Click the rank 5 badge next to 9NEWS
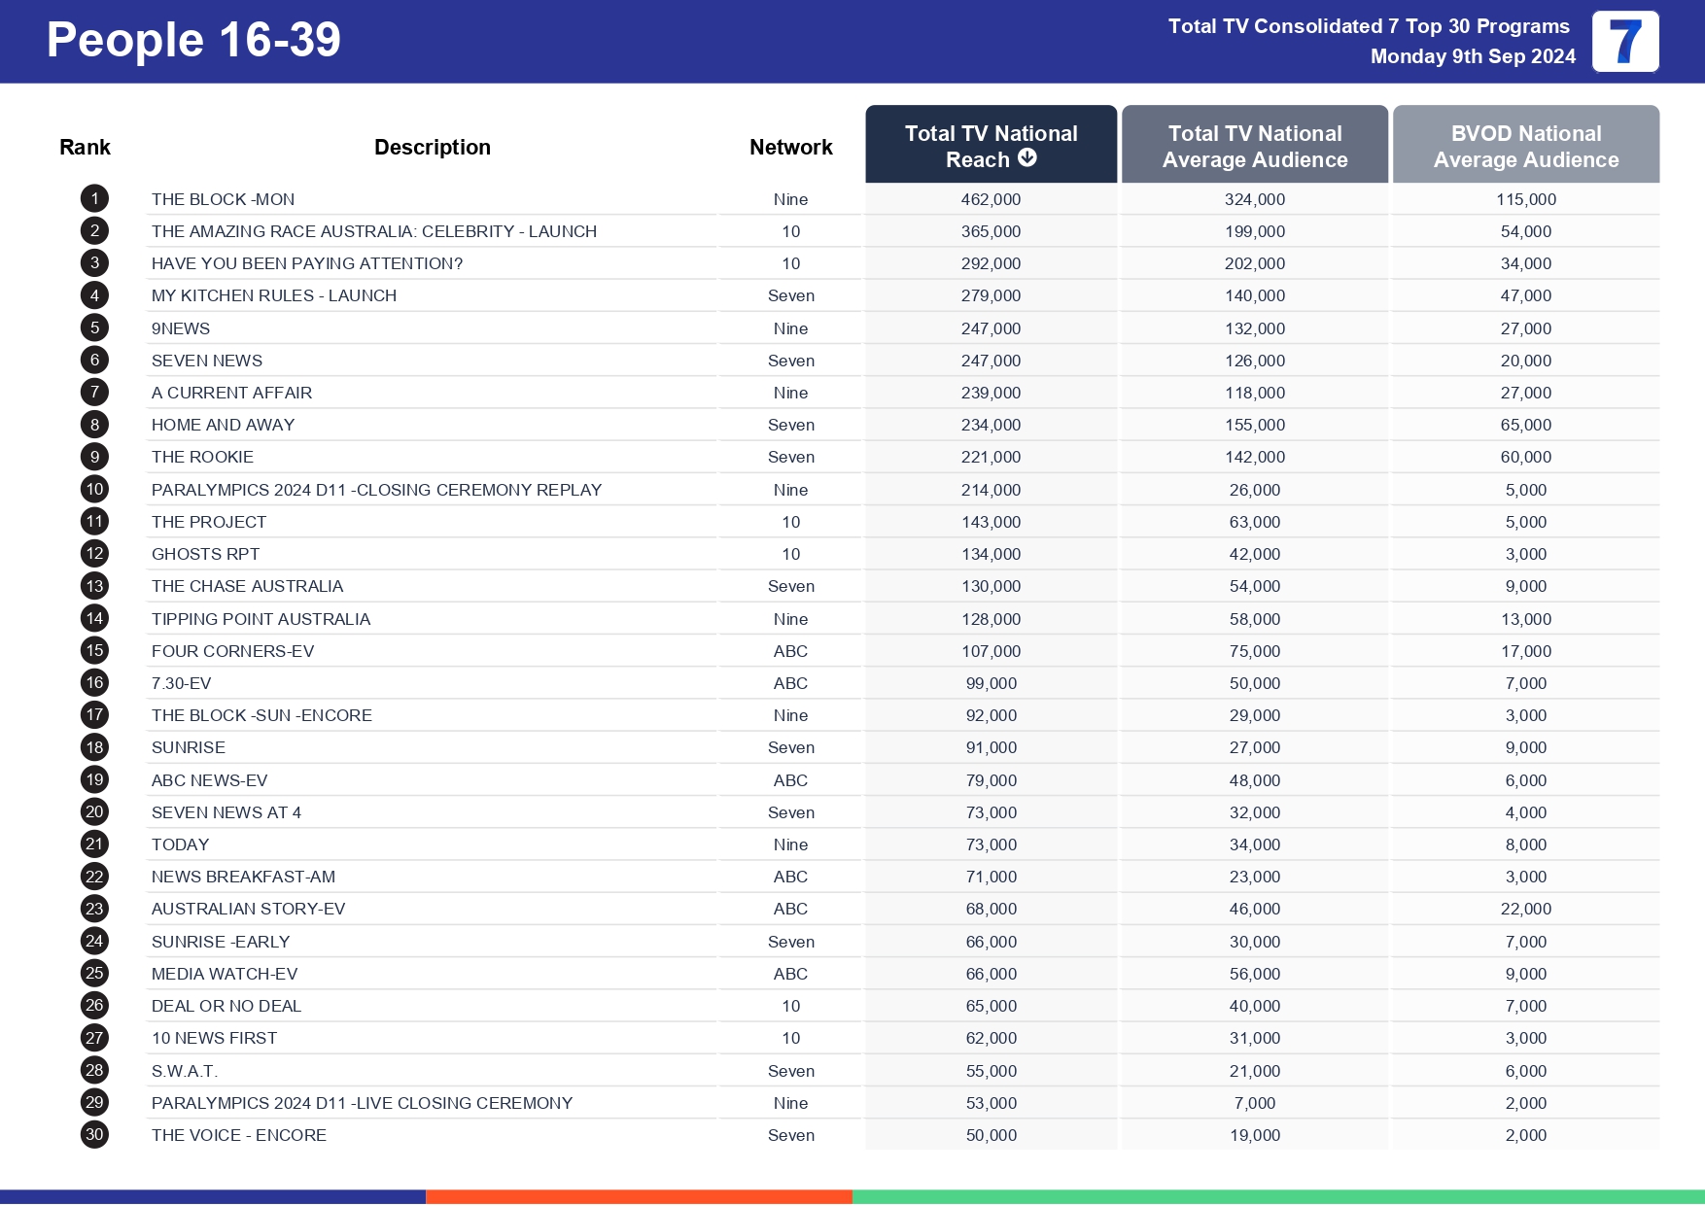This screenshot has height=1206, width=1705. (93, 327)
